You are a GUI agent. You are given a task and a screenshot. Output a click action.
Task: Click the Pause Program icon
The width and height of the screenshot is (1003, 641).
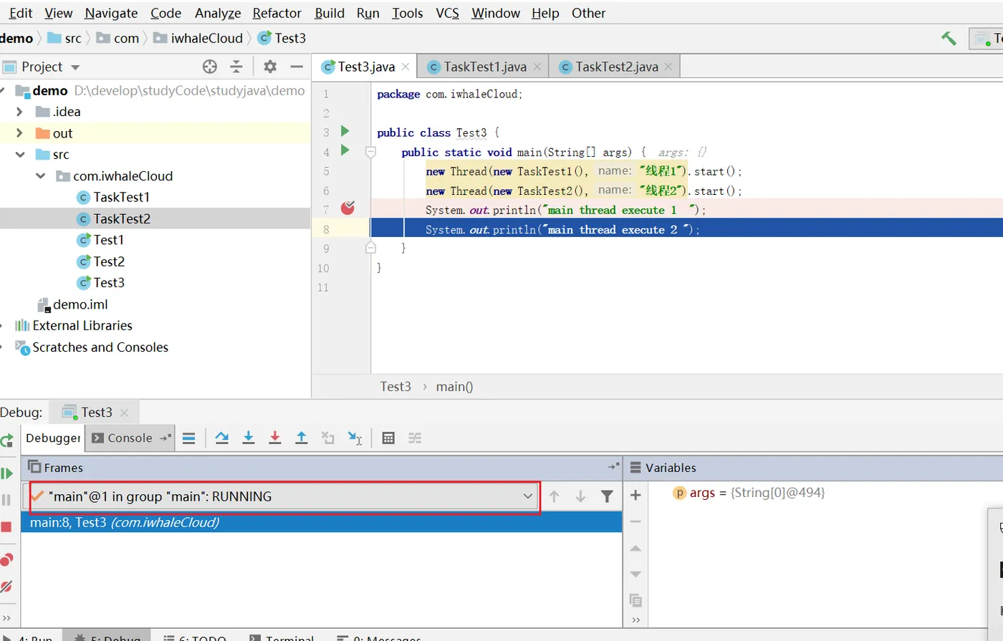[x=6, y=500]
